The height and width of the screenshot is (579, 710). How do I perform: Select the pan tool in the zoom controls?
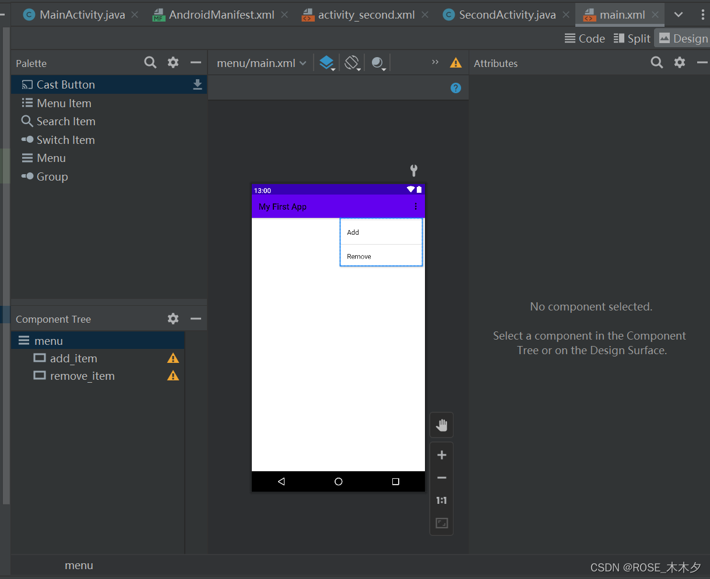coord(441,425)
